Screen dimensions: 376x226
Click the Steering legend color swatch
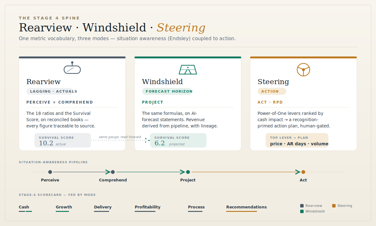click(x=334, y=206)
